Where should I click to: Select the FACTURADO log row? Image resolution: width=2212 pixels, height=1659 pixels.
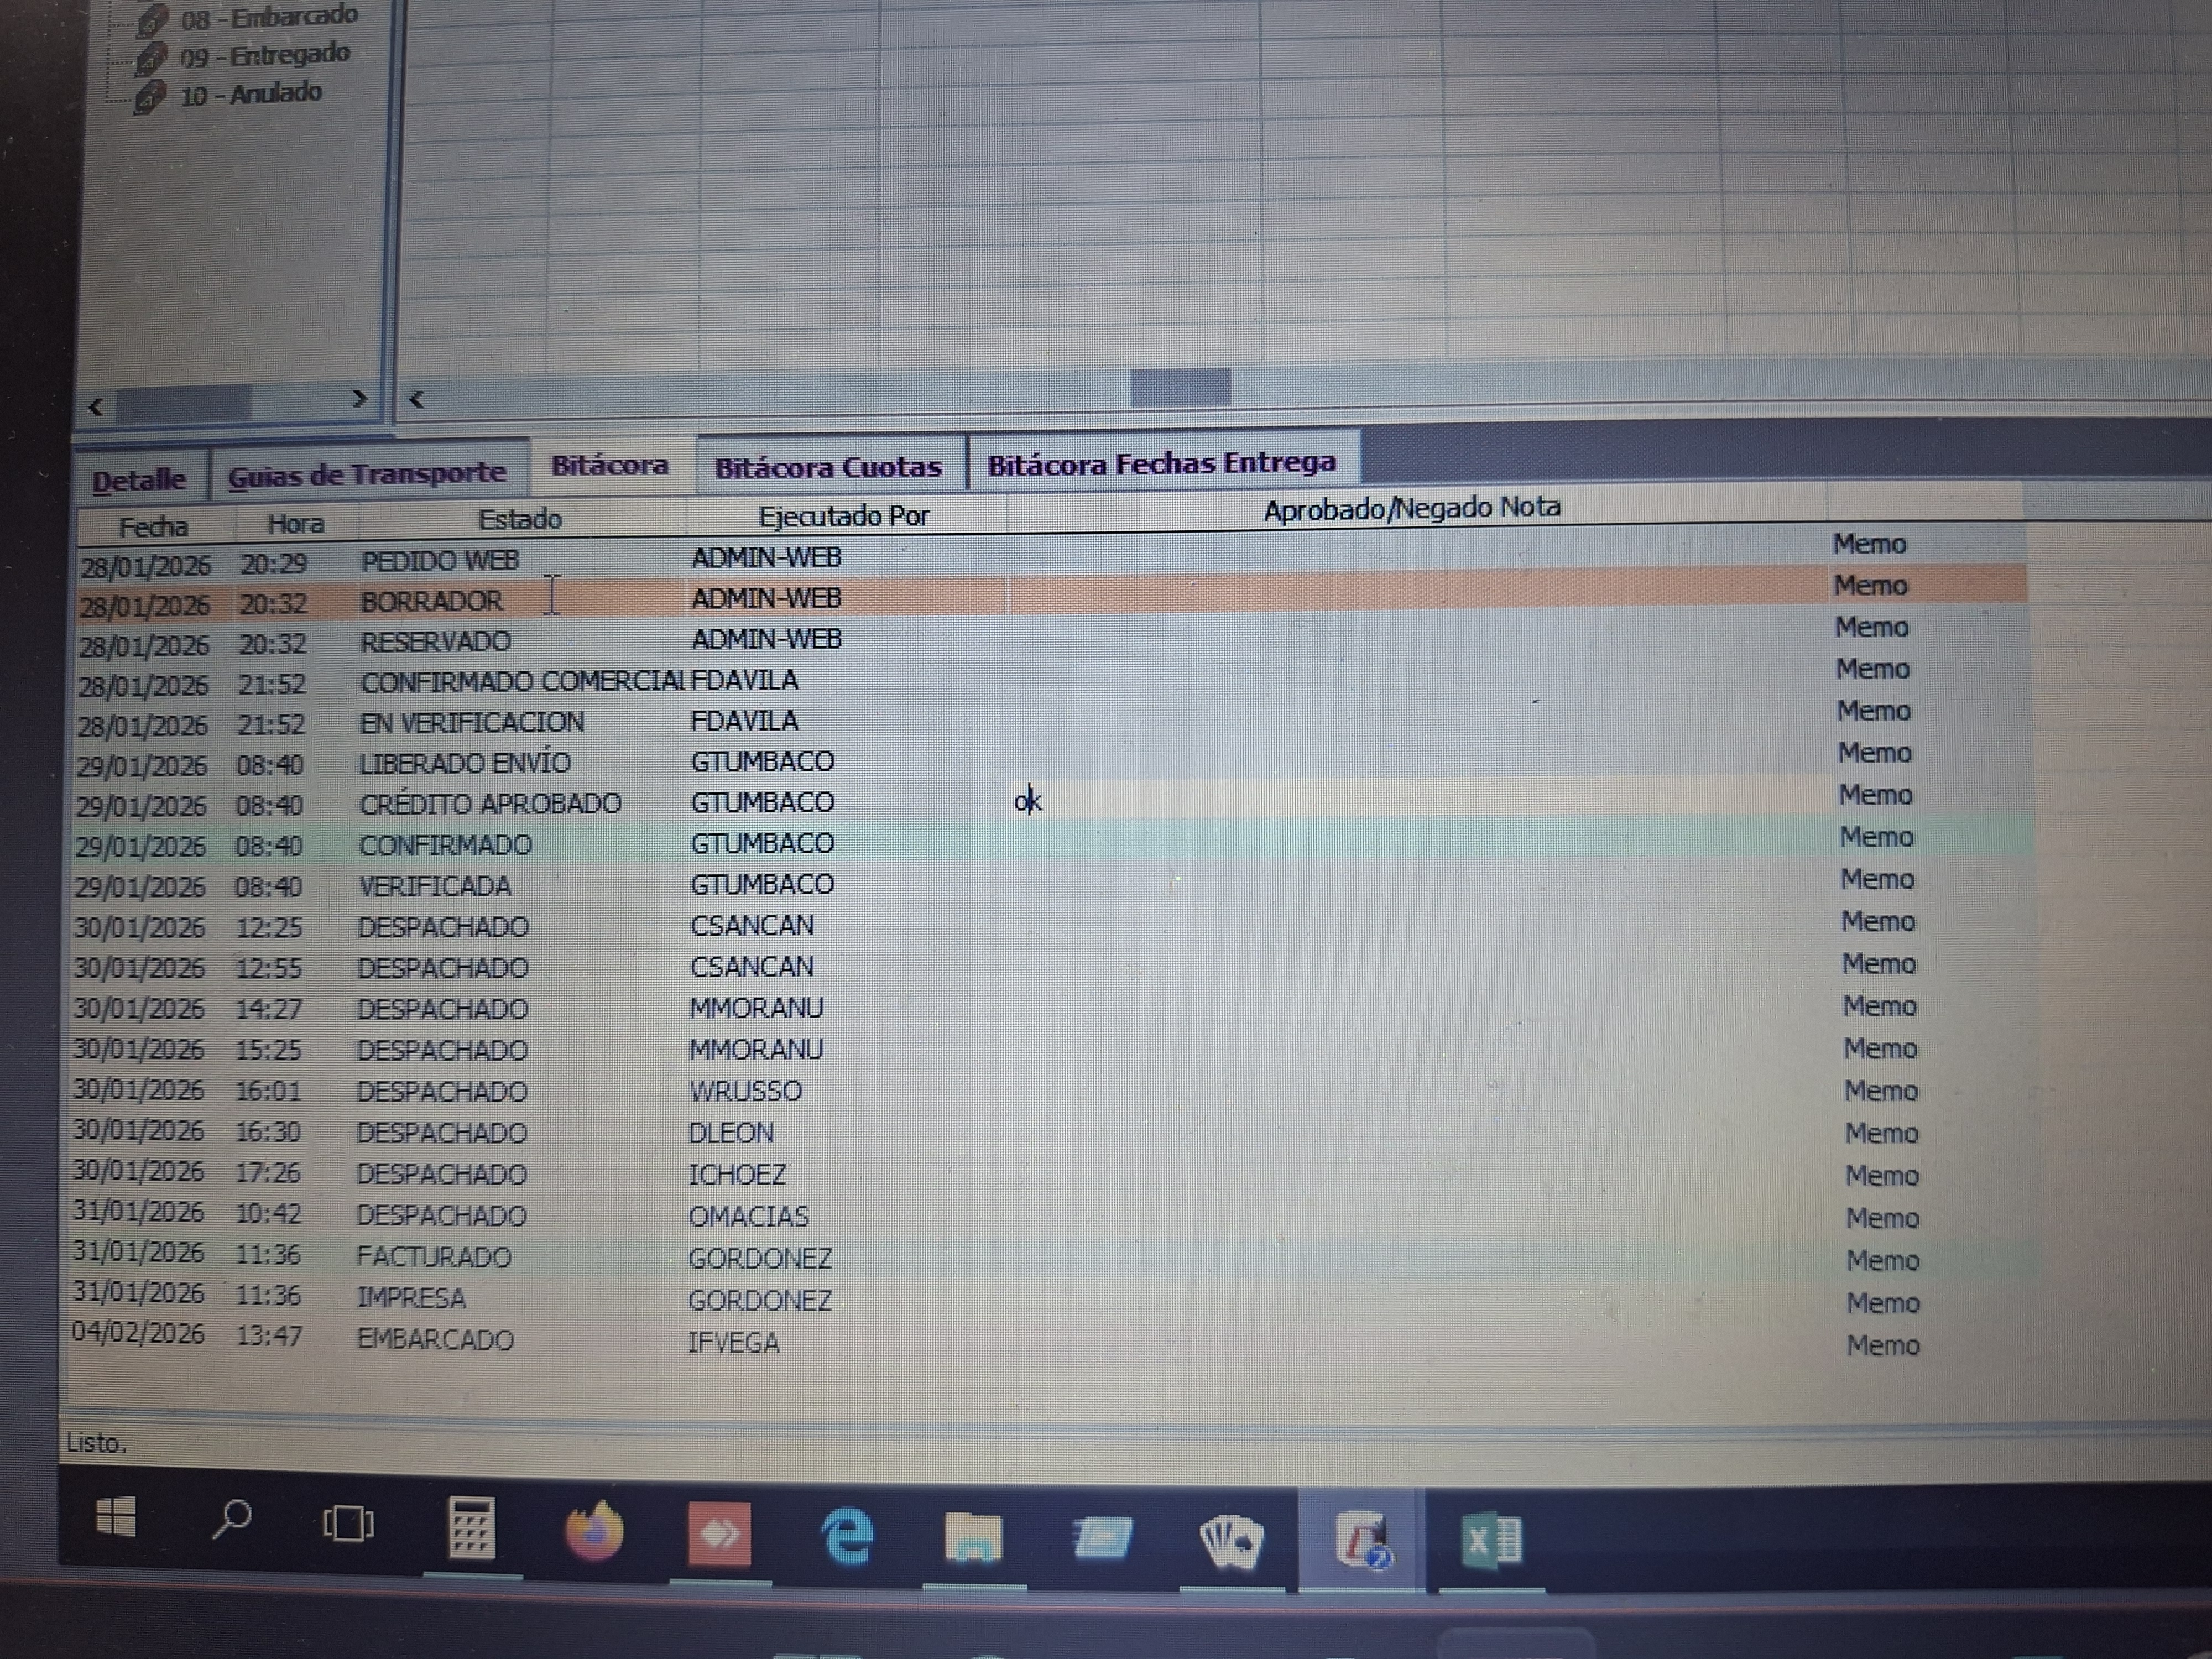[434, 1257]
